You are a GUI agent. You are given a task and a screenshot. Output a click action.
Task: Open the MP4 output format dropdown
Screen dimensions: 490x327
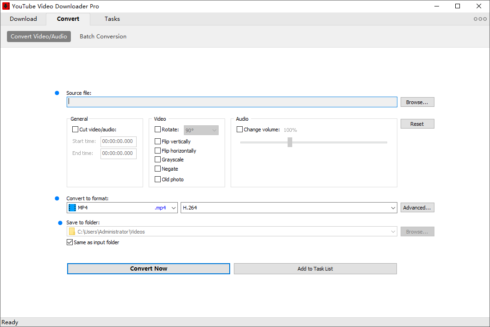pyautogui.click(x=172, y=207)
